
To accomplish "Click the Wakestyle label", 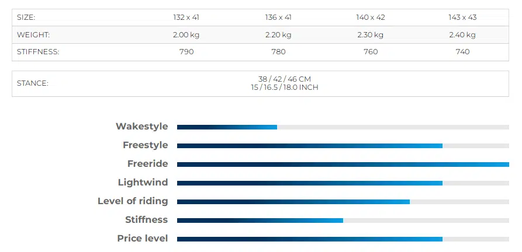I will pos(142,127).
